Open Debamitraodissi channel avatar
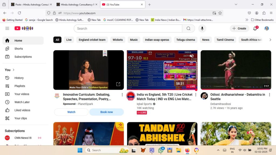276x155 pixels. point(204,96)
